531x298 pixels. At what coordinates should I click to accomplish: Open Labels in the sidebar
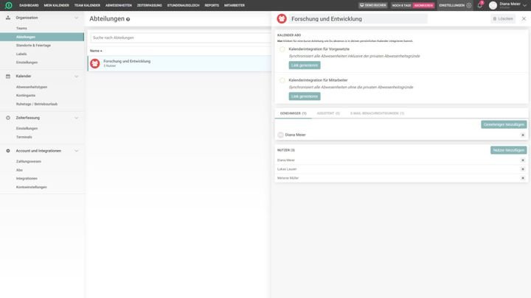(21, 54)
